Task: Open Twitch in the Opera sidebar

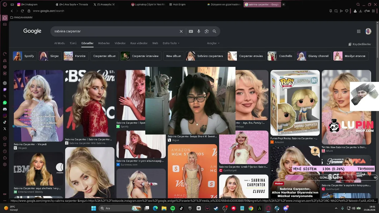Action: click(5, 90)
